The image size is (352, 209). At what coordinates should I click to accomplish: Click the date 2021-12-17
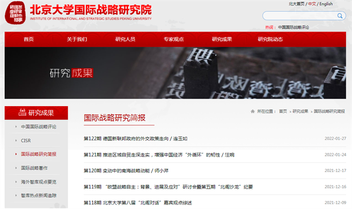pos(335,170)
